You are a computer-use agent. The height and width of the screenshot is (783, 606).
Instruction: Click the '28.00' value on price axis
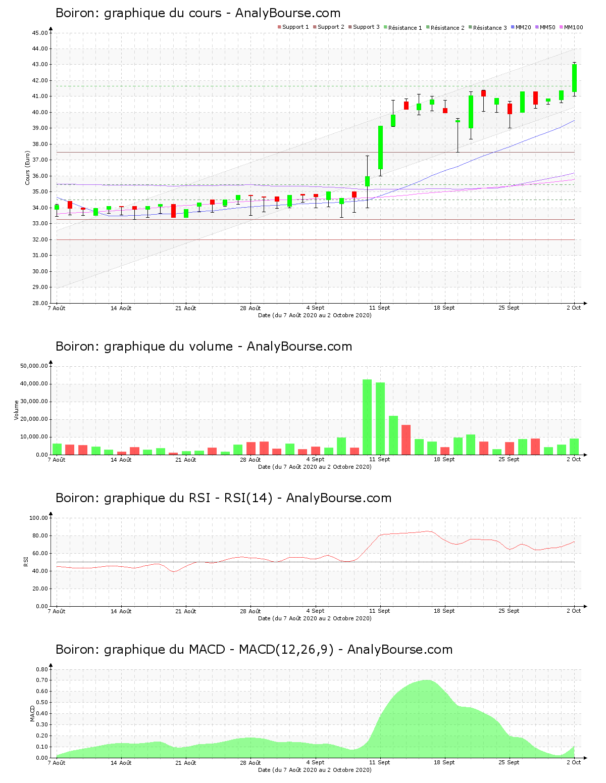click(x=40, y=303)
